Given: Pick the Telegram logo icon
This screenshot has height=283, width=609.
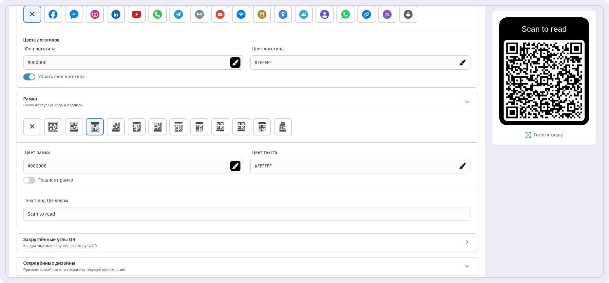Looking at the screenshot, I should [x=179, y=14].
